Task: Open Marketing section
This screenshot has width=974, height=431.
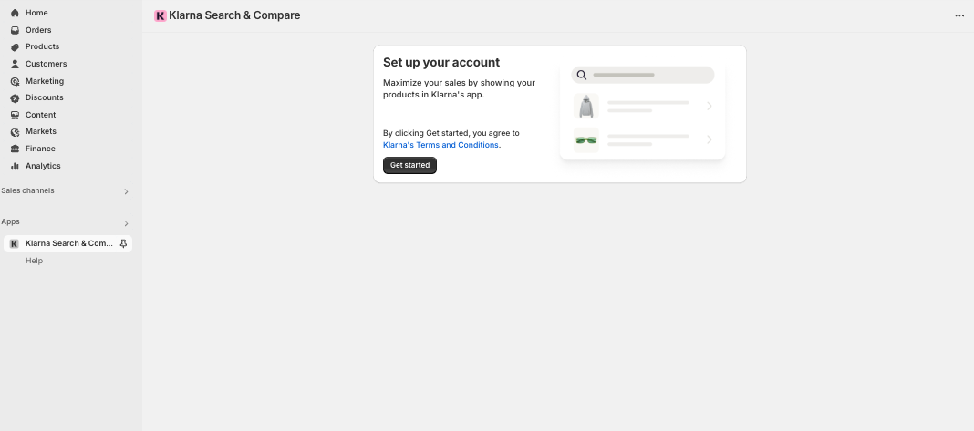Action: point(45,81)
